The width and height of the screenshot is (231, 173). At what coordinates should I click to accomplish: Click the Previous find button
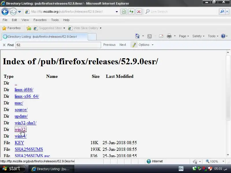[x=109, y=45]
